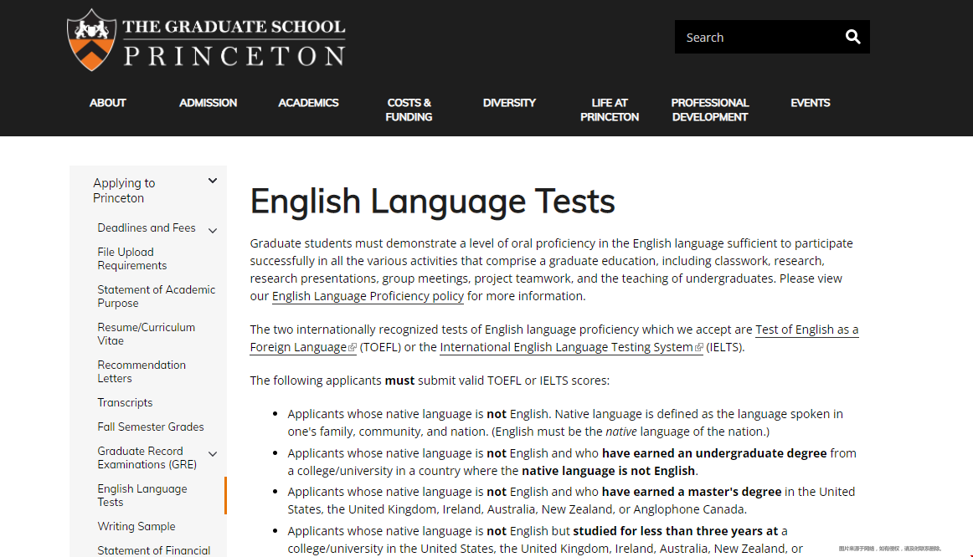Open the English Language Proficiency policy link
Screen dimensions: 973x557
tap(368, 296)
